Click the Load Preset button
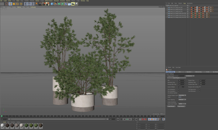The height and width of the screenshot is (130, 218). [x=171, y=107]
